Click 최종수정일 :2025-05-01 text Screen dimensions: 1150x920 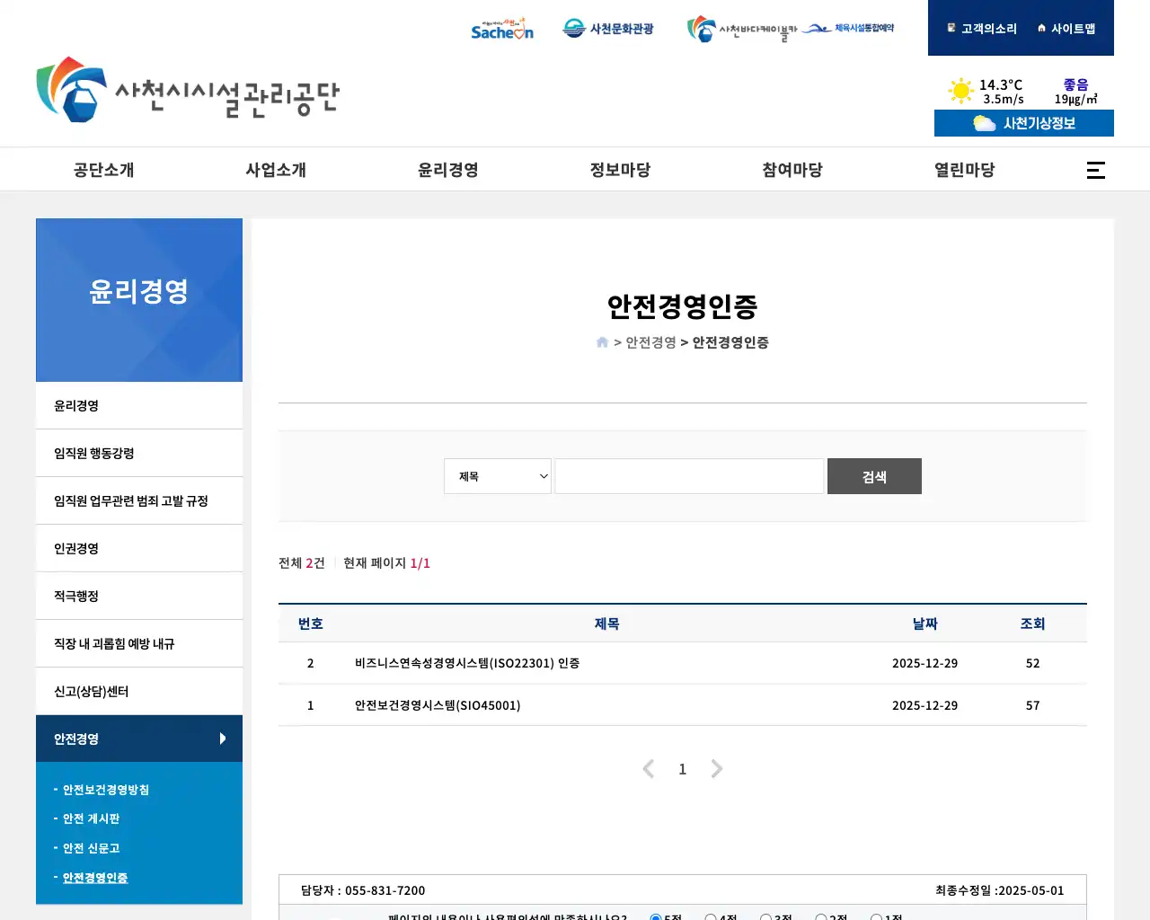(1000, 890)
